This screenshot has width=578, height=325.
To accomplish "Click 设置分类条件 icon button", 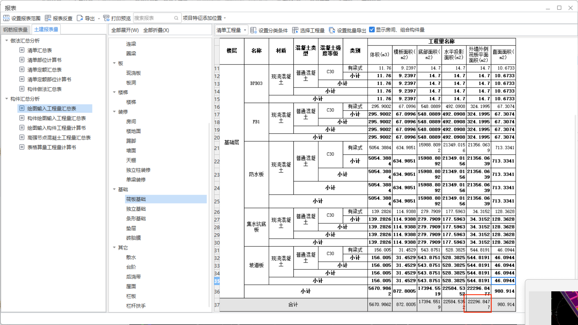I will pyautogui.click(x=253, y=30).
